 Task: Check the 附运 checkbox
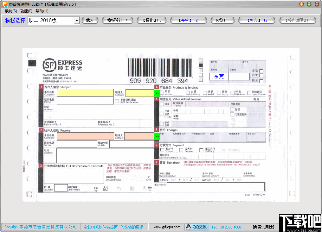(x=261, y=81)
